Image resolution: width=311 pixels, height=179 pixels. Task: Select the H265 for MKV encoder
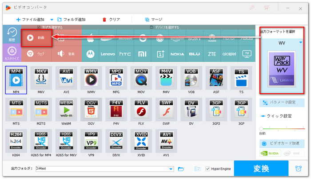(x=66, y=141)
